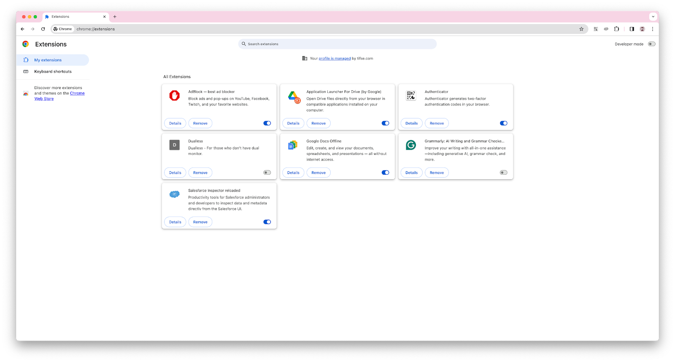
Task: Open a new tab with the plus button
Action: (115, 17)
